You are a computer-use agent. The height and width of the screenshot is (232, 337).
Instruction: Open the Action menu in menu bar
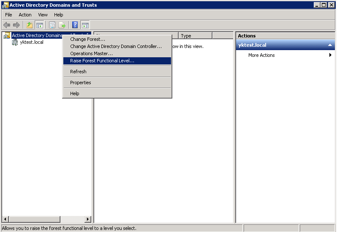coord(25,15)
